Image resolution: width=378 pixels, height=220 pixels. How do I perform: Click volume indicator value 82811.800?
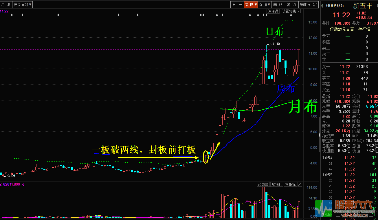point(11,184)
